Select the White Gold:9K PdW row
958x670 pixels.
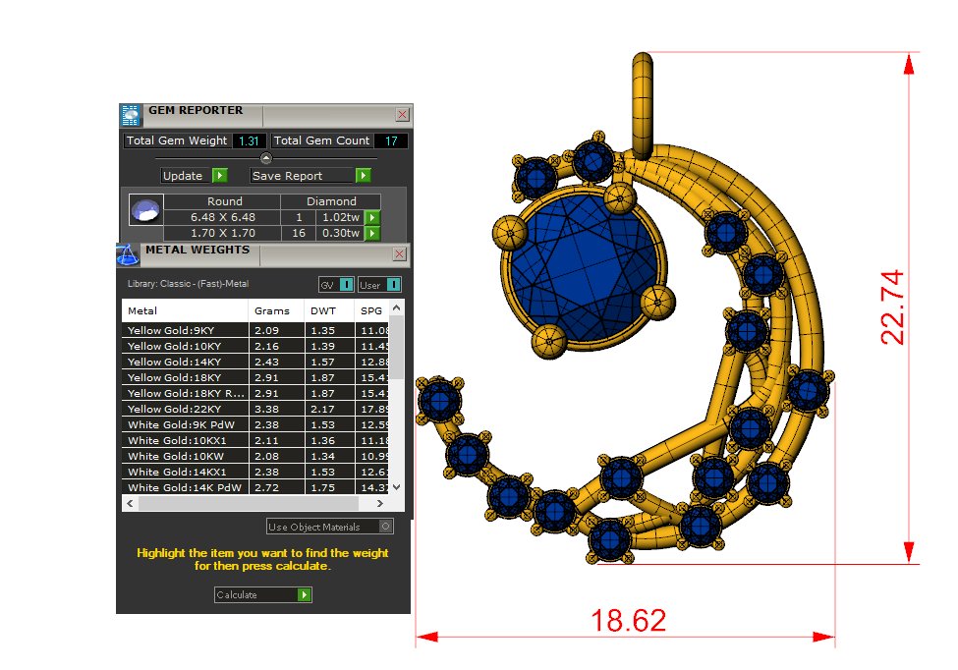[x=255, y=425]
